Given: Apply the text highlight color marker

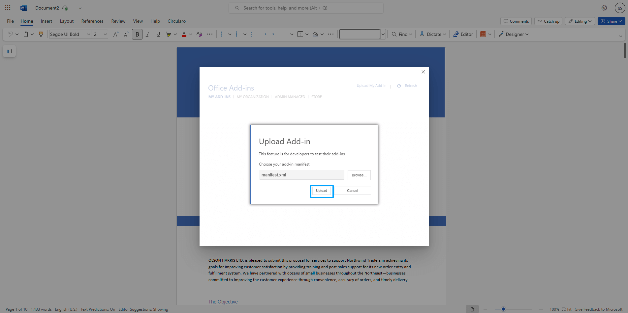Looking at the screenshot, I should tap(169, 34).
